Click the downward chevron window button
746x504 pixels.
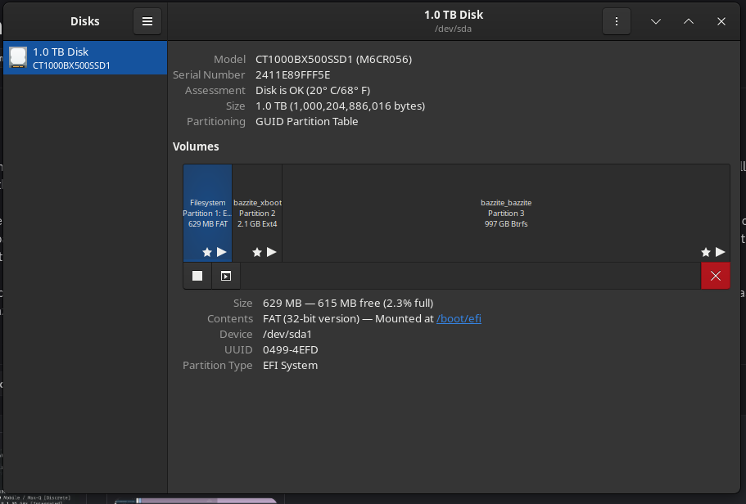[x=656, y=21]
